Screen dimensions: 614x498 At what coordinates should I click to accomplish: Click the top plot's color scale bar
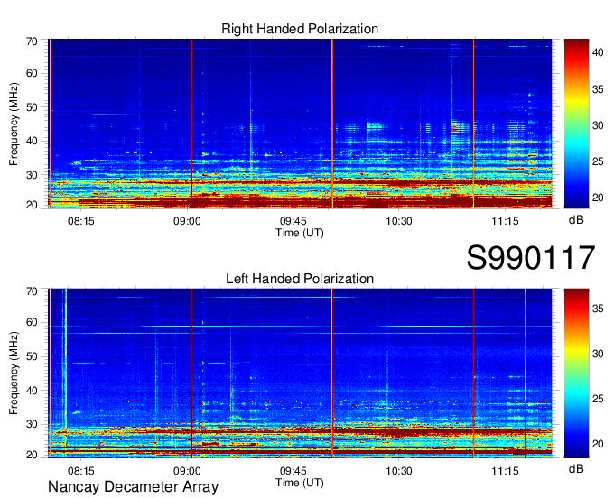click(x=576, y=124)
